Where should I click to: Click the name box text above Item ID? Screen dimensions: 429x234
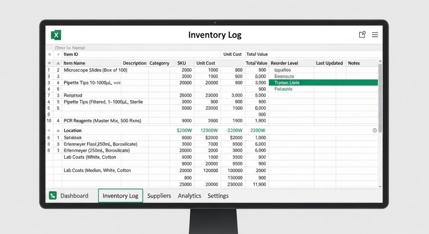click(x=70, y=48)
